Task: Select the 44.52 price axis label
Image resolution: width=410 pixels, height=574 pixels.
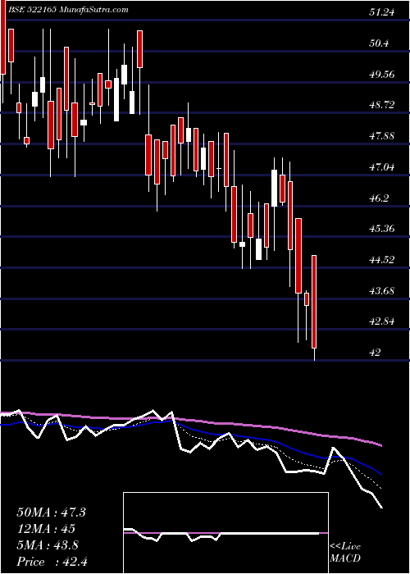Action: coord(382,260)
